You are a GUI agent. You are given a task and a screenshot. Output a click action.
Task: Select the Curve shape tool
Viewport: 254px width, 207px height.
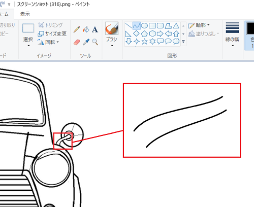[136, 26]
